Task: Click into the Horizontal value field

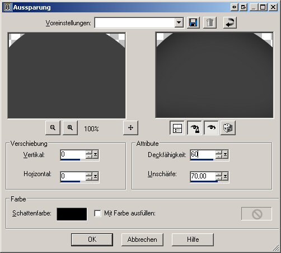Action: (73, 176)
